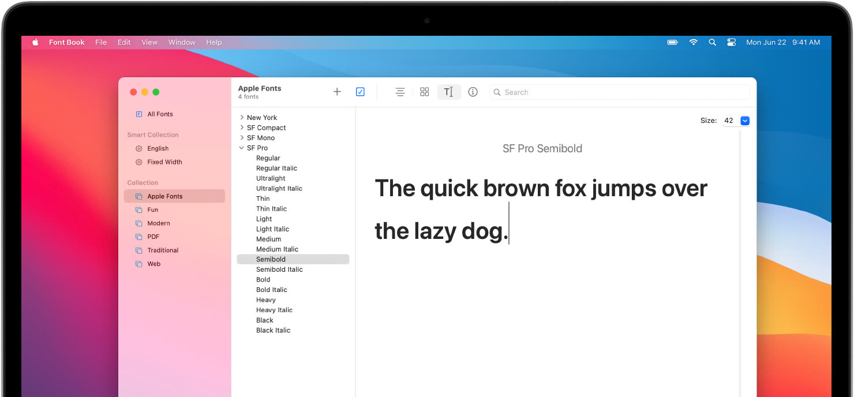This screenshot has height=397, width=854.
Task: Collapse the SF Pro font family
Action: [x=242, y=148]
